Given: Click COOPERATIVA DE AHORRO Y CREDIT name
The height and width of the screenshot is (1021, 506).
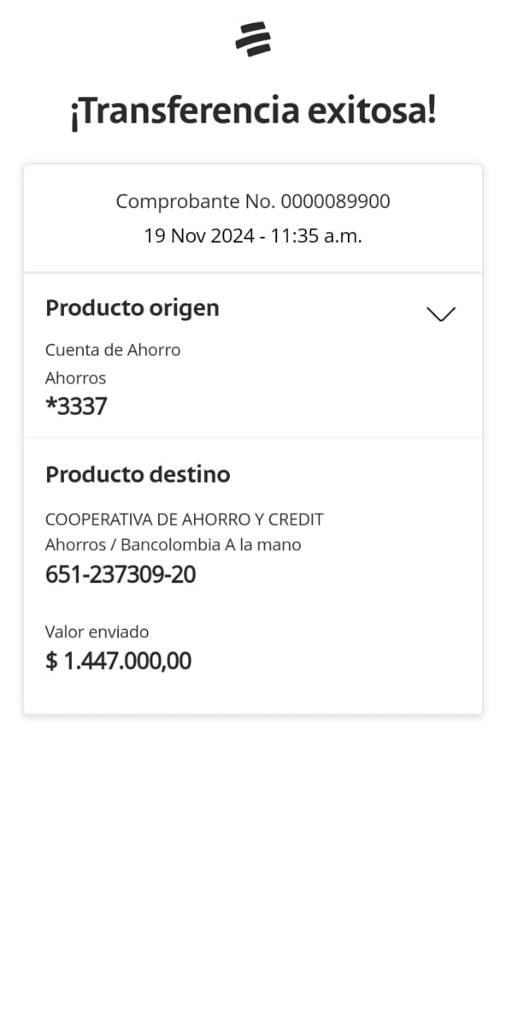Looking at the screenshot, I should click(184, 519).
